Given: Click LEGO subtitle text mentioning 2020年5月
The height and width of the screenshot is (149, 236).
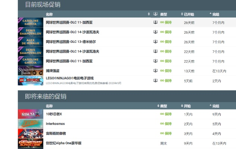Looking at the screenshot, I should [84, 83].
